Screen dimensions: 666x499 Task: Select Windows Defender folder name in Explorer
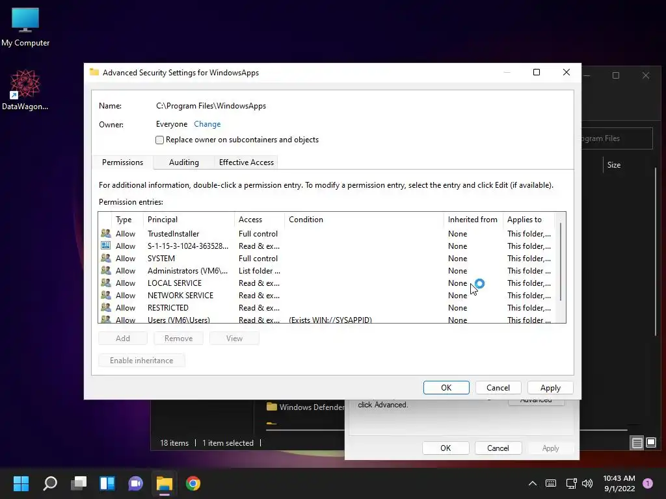[x=312, y=407]
